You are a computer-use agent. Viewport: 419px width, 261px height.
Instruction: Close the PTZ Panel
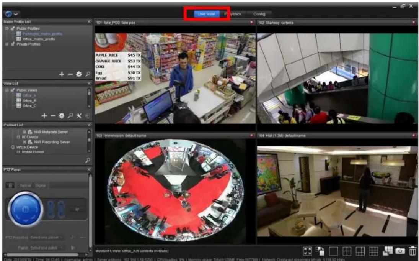tap(89, 169)
